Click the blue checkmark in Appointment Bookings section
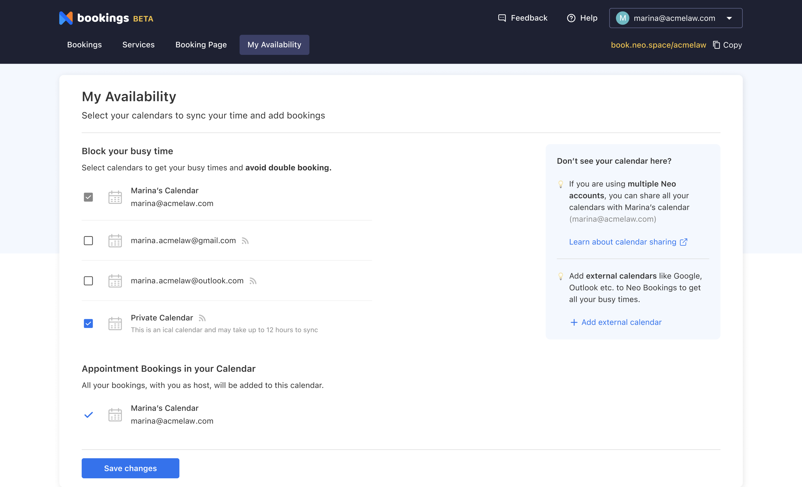This screenshot has height=487, width=802. pyautogui.click(x=89, y=414)
